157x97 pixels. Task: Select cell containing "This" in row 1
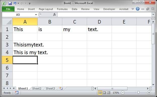[25, 29]
